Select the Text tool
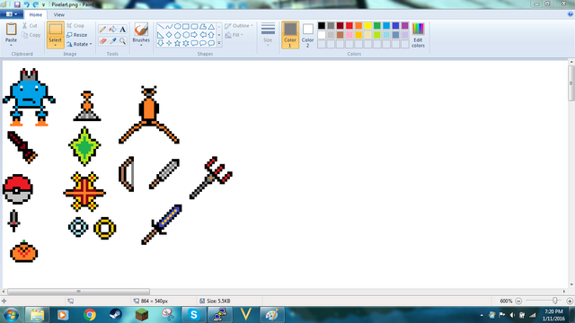The image size is (575, 323). (122, 30)
